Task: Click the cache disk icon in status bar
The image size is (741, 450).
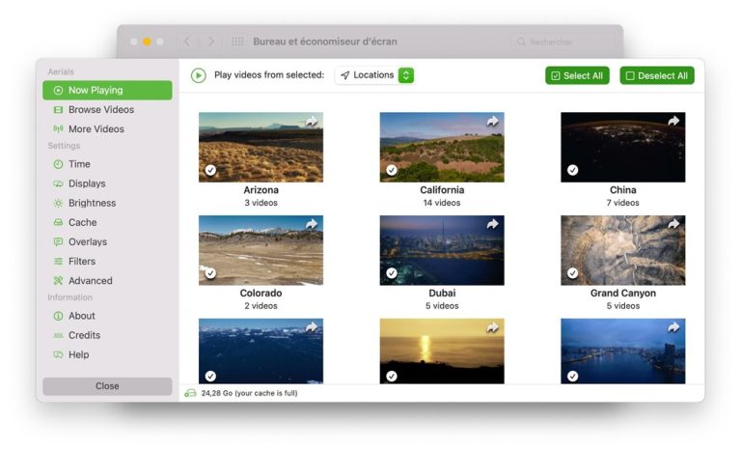Action: (190, 393)
